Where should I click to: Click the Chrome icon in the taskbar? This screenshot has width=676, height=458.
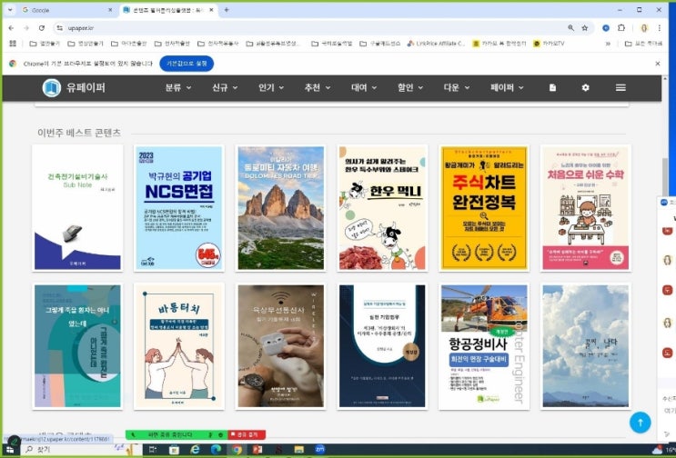click(237, 450)
